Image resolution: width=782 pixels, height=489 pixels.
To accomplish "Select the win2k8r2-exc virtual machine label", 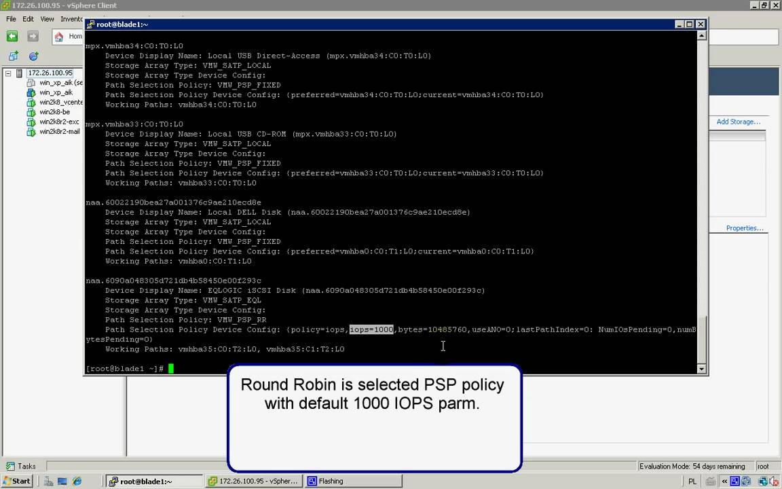I will click(59, 122).
